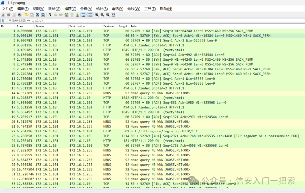Jump to the first packet
This screenshot has width=305, height=193.
click(72, 15)
